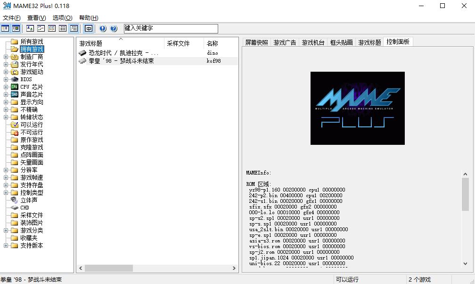Image resolution: width=475 pixels, height=284 pixels.
Task: Expand the 游戏分类 tree node
Action: click(6, 231)
